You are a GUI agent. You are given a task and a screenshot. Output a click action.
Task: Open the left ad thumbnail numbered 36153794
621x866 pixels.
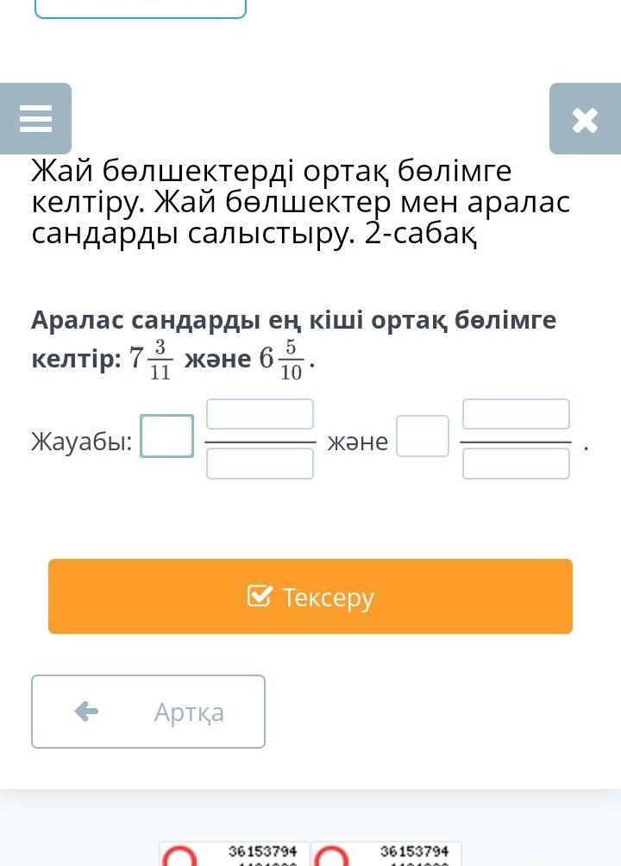[x=233, y=855]
